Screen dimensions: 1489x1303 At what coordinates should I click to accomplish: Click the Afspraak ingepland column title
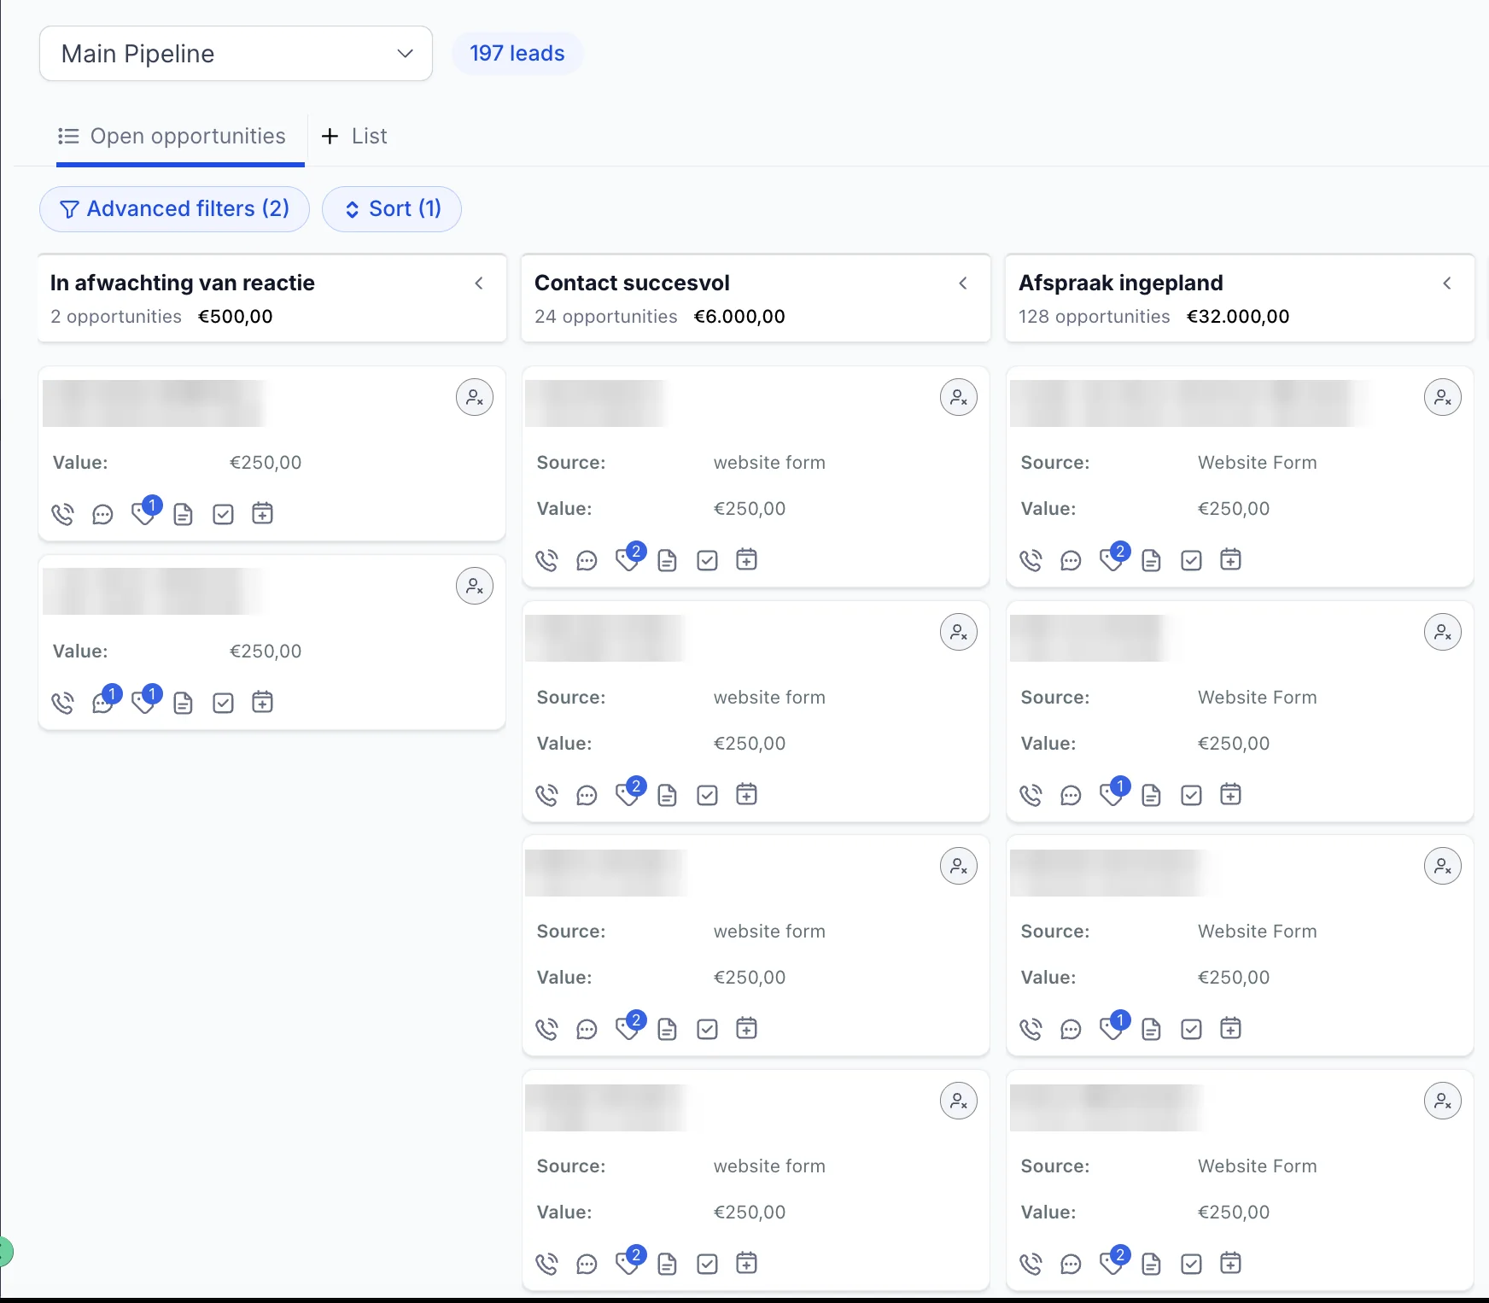coord(1121,283)
